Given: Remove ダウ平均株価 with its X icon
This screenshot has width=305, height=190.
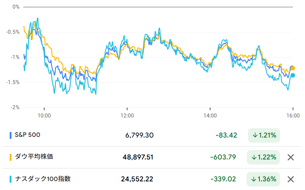Looking at the screenshot, I should pyautogui.click(x=291, y=157).
